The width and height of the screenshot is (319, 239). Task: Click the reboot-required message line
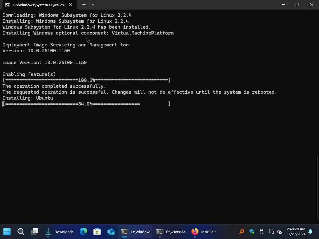140,92
